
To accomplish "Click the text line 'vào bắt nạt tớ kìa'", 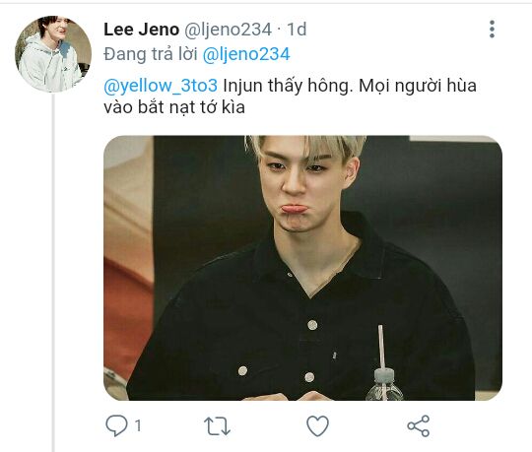I will [174, 107].
